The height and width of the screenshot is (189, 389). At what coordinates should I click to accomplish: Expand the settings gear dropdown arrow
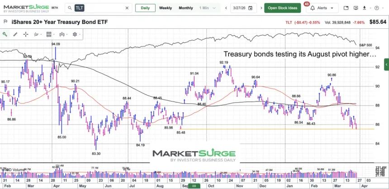click(x=80, y=35)
